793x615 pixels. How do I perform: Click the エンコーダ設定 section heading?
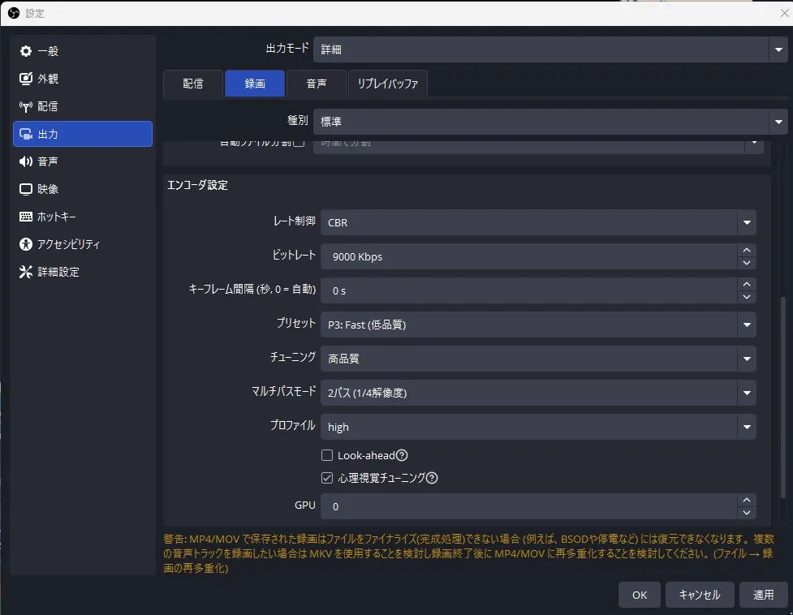click(x=198, y=185)
